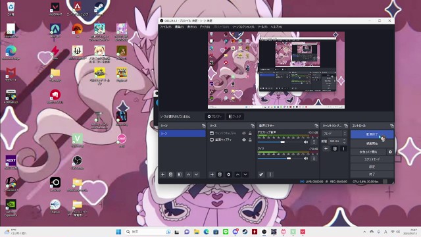
Task: Remove the selected scene with the trash icon
Action: pyautogui.click(x=171, y=174)
